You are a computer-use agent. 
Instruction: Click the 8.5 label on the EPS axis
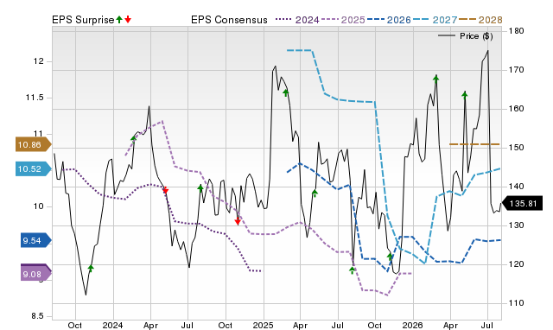click(37, 316)
